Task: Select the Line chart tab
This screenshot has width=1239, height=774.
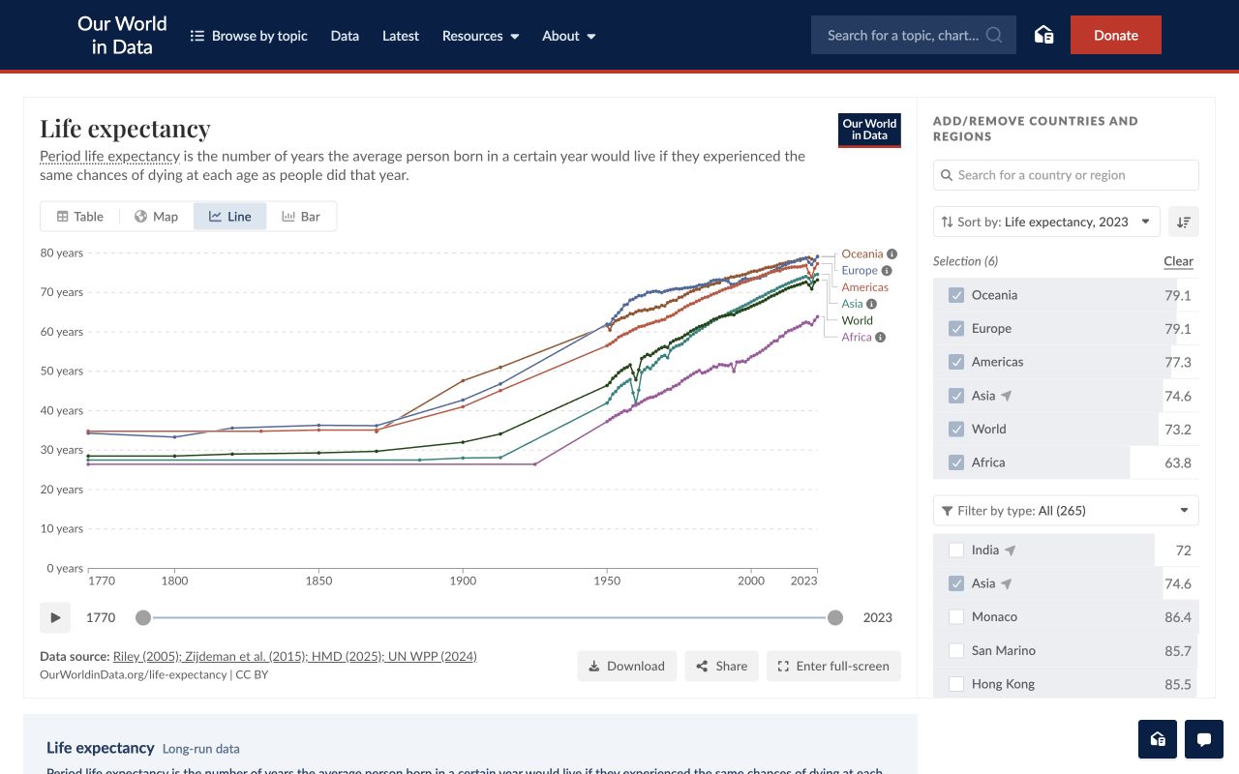Action: click(230, 217)
